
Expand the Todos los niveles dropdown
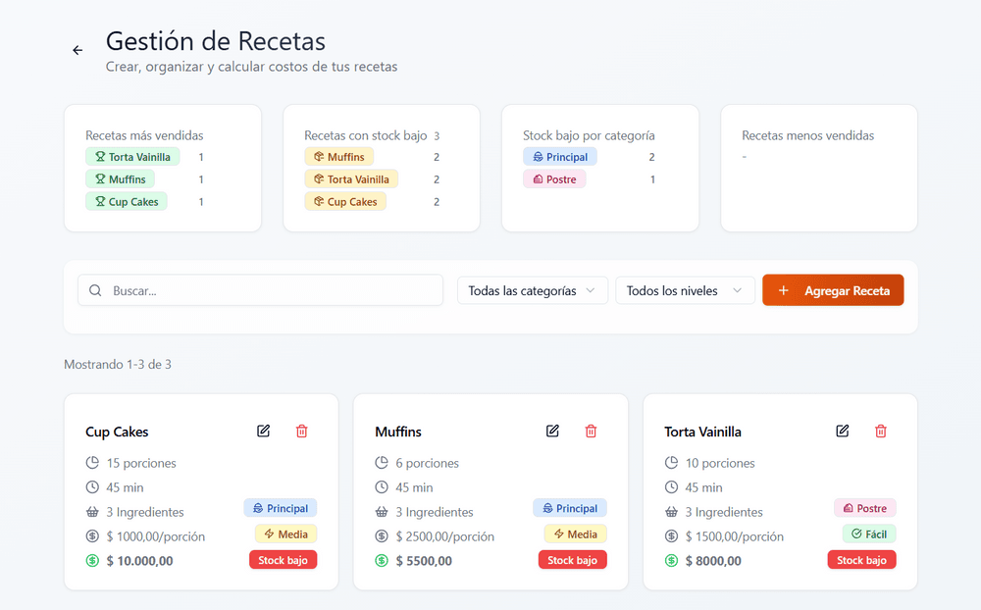[684, 290]
